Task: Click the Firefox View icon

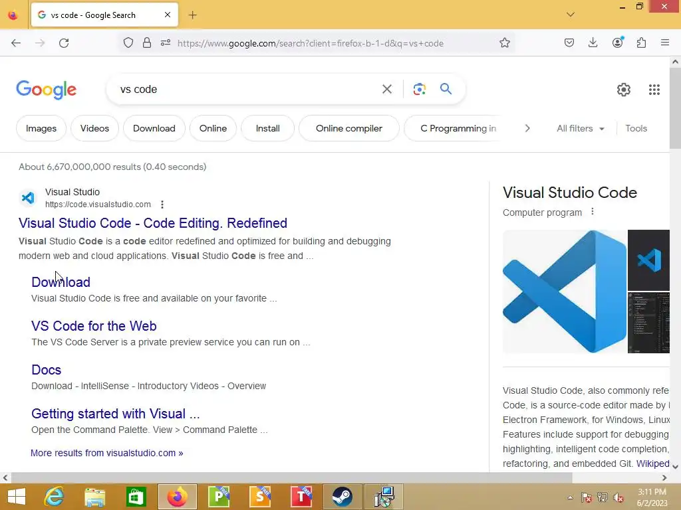Action: 13,15
